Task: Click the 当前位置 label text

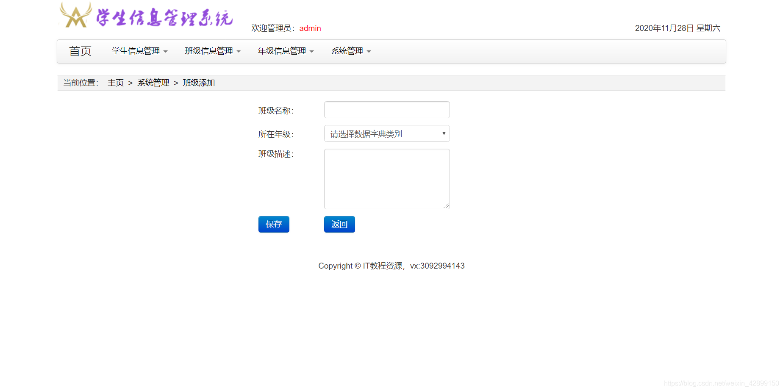Action: point(81,83)
